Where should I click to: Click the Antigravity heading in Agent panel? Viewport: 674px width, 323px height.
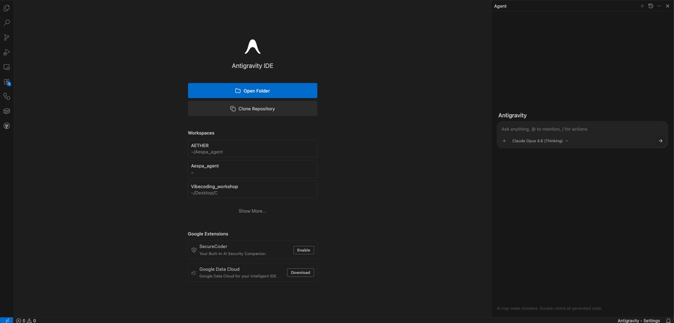tap(513, 116)
